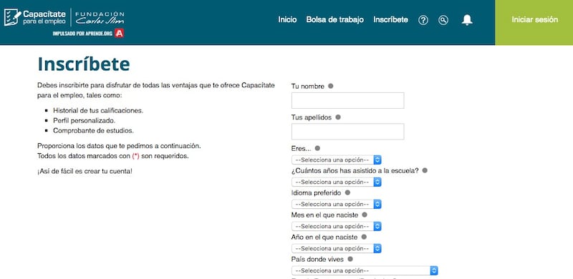Open the Bolsa de trabajo menu item

tap(334, 20)
